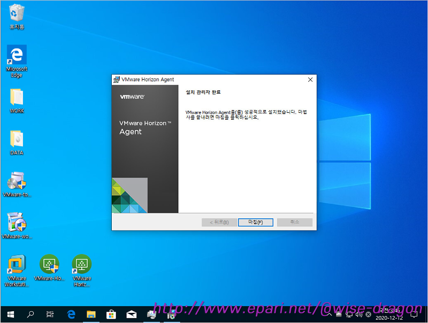Screen dimensions: 428x323
Task: Open Microsoft Store from the taskbar
Action: tap(111, 314)
